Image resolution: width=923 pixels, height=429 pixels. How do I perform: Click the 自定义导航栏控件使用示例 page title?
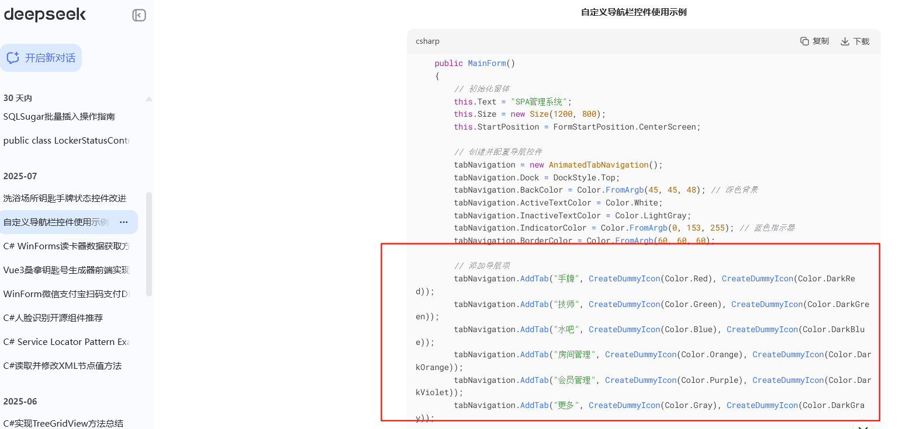pyautogui.click(x=634, y=12)
